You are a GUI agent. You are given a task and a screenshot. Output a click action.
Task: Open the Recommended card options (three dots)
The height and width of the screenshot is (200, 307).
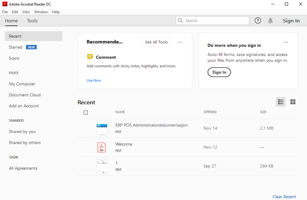[180, 42]
